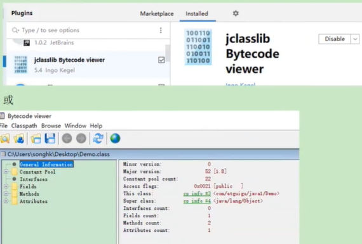Screen dimensions: 362x244
Task: Open the plugins settings gear
Action: pos(236,13)
